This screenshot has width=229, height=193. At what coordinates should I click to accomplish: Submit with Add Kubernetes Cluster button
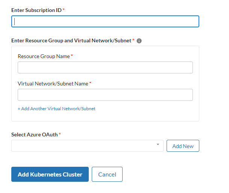(x=50, y=174)
